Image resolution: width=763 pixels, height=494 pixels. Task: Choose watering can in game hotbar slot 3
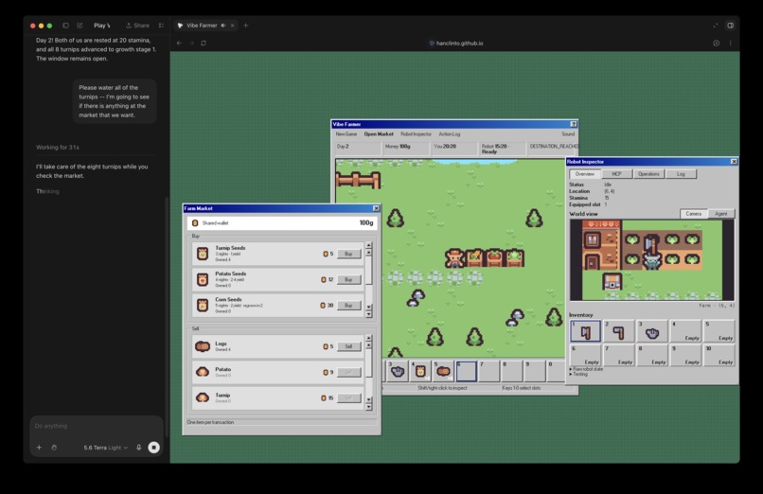pyautogui.click(x=398, y=372)
